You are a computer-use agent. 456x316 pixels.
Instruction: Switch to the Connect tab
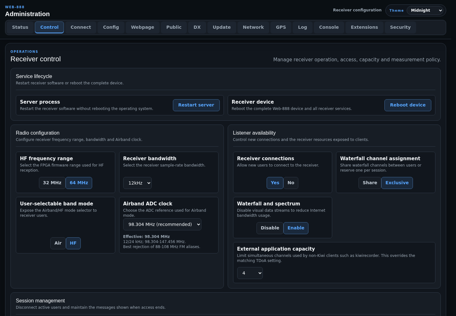click(x=81, y=27)
